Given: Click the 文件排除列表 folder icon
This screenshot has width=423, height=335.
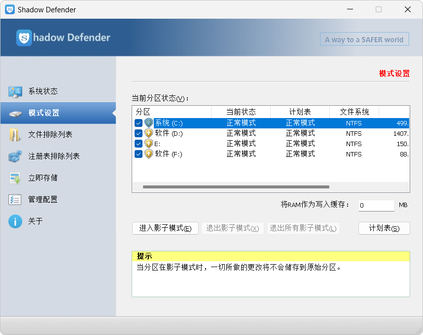Looking at the screenshot, I should (15, 135).
